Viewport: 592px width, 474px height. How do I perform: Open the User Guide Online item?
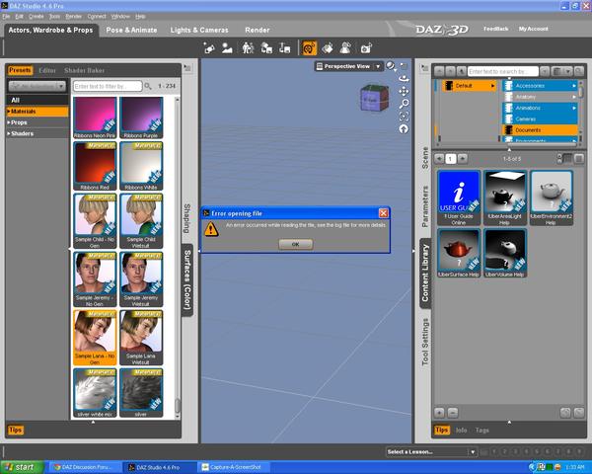point(459,198)
